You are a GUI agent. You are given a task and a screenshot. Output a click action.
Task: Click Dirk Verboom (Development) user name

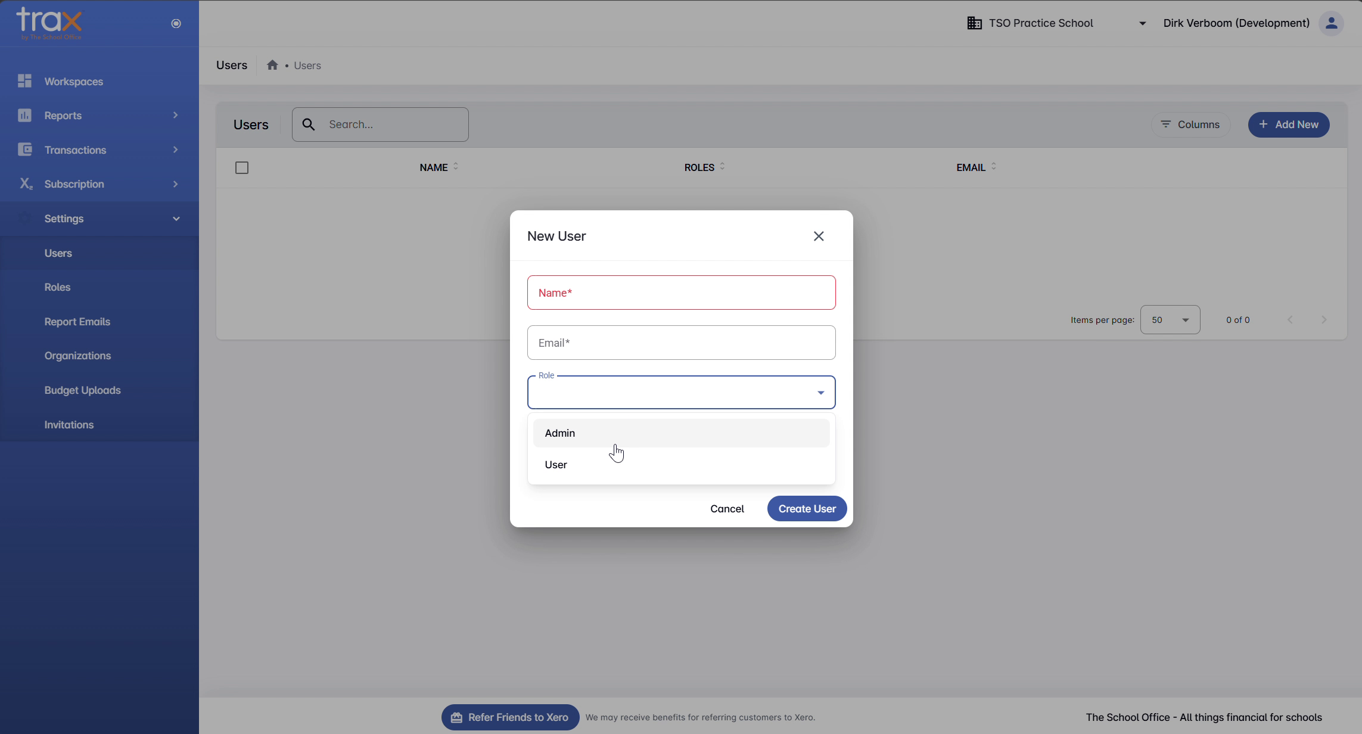(1236, 23)
